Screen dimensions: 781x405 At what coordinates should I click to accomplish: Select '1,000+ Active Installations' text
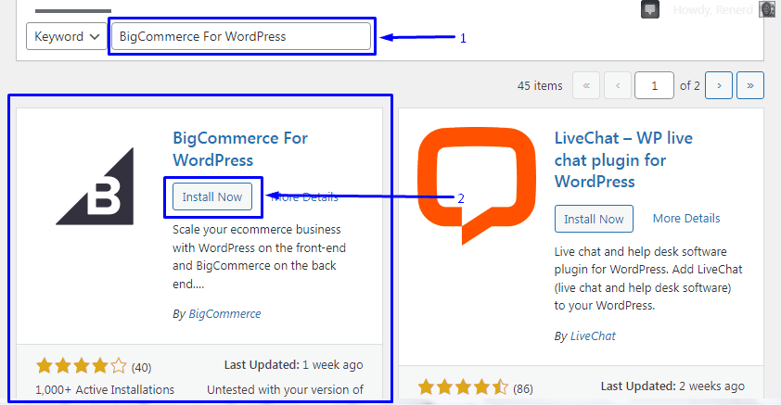coord(105,389)
